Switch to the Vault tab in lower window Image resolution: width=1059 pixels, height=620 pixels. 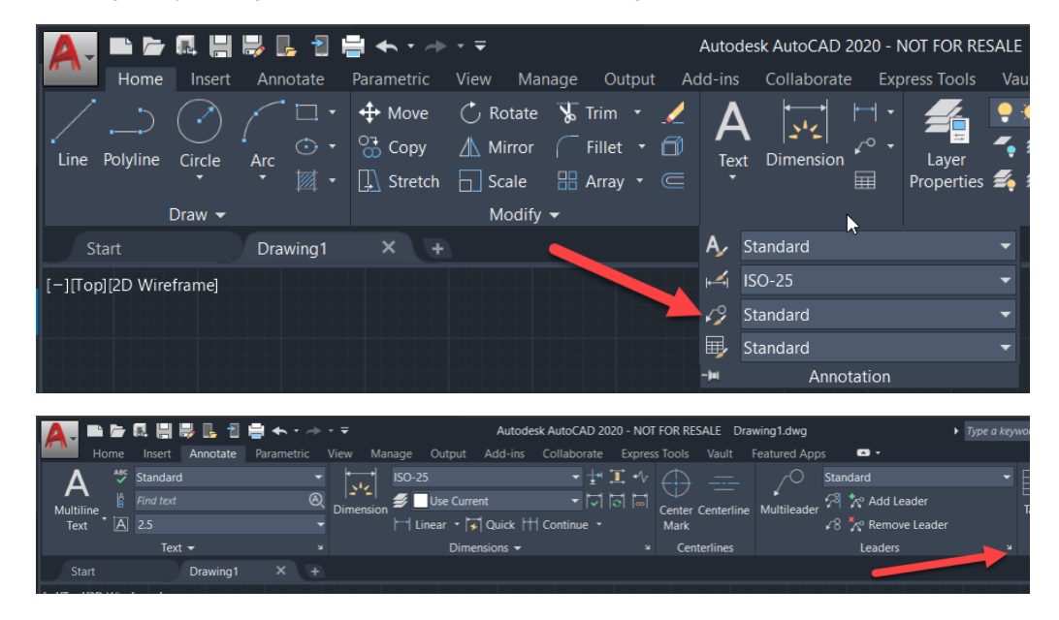(720, 453)
